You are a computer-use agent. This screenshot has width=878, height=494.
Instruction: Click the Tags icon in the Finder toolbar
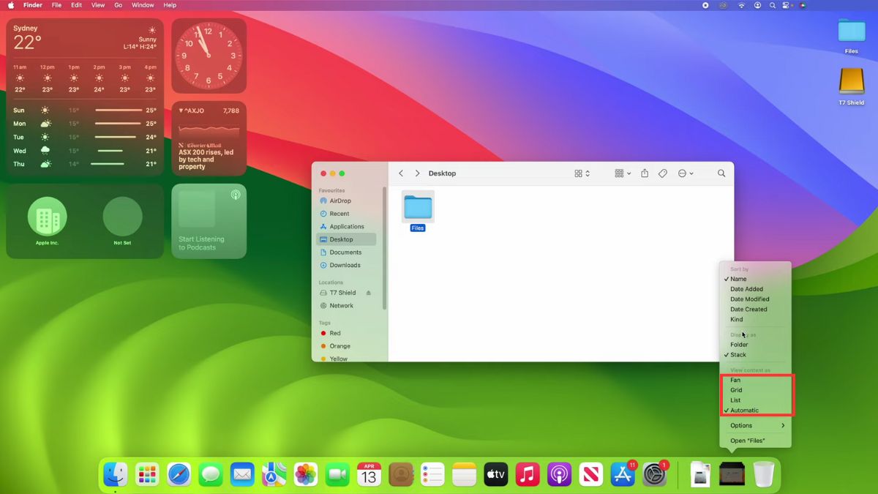coord(663,173)
